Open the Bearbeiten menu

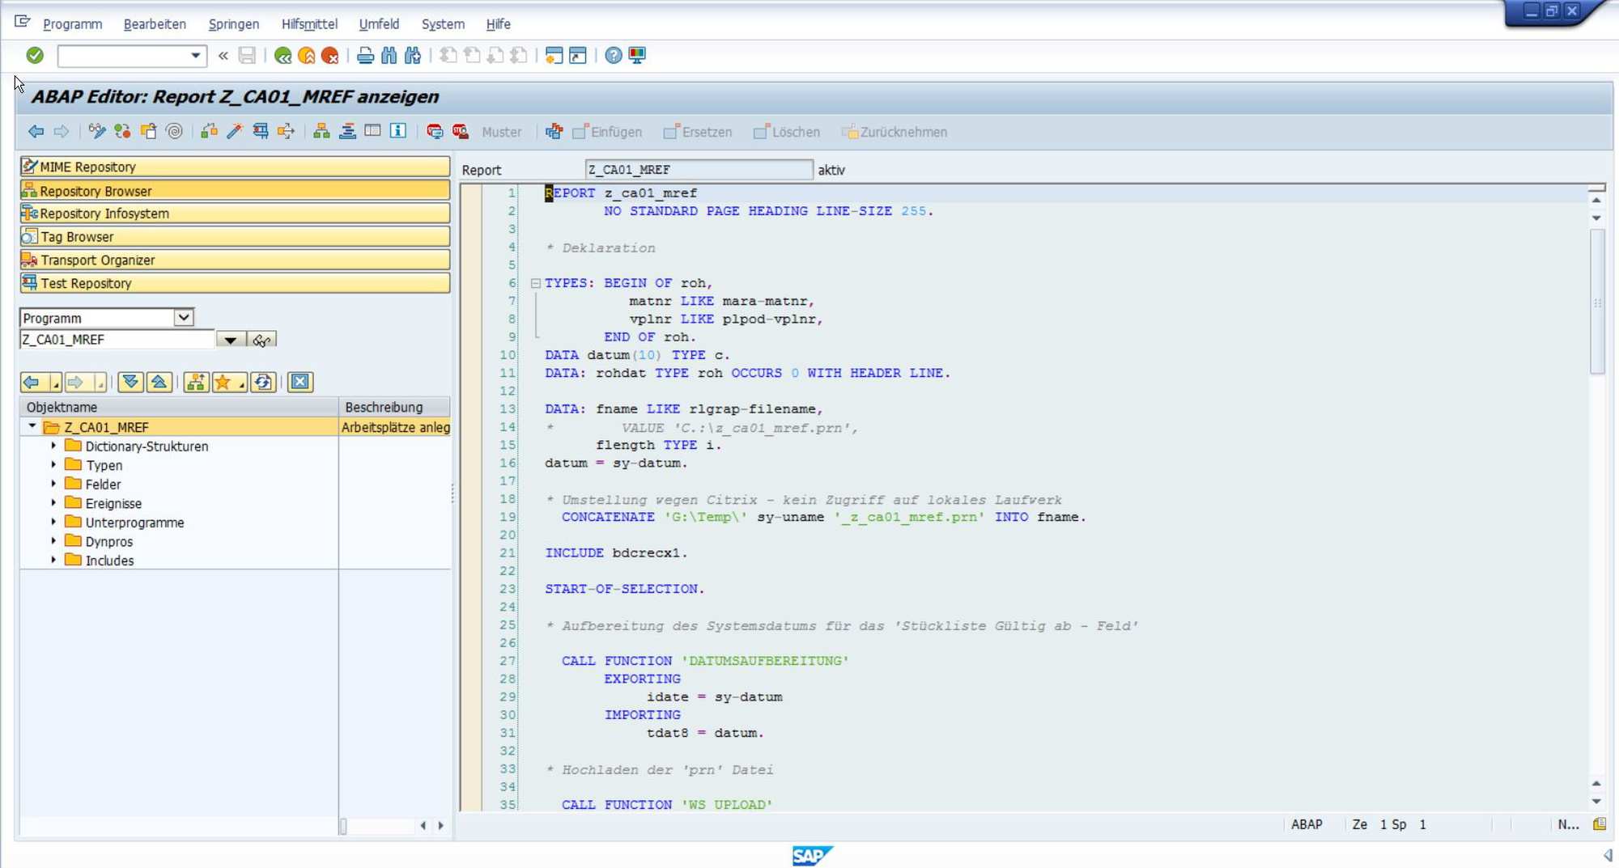coord(155,23)
